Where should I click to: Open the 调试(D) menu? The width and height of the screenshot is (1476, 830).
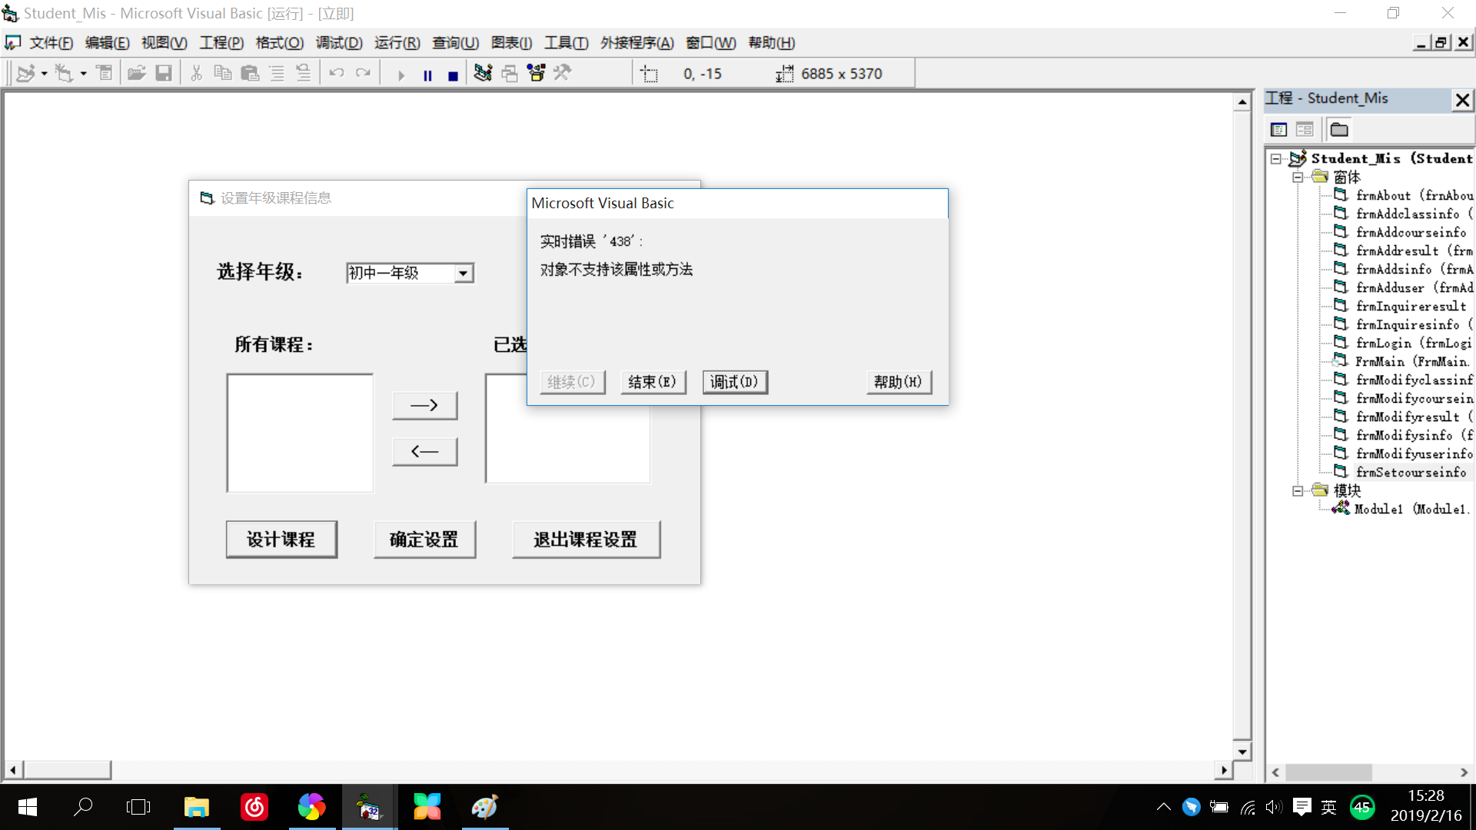pyautogui.click(x=339, y=43)
